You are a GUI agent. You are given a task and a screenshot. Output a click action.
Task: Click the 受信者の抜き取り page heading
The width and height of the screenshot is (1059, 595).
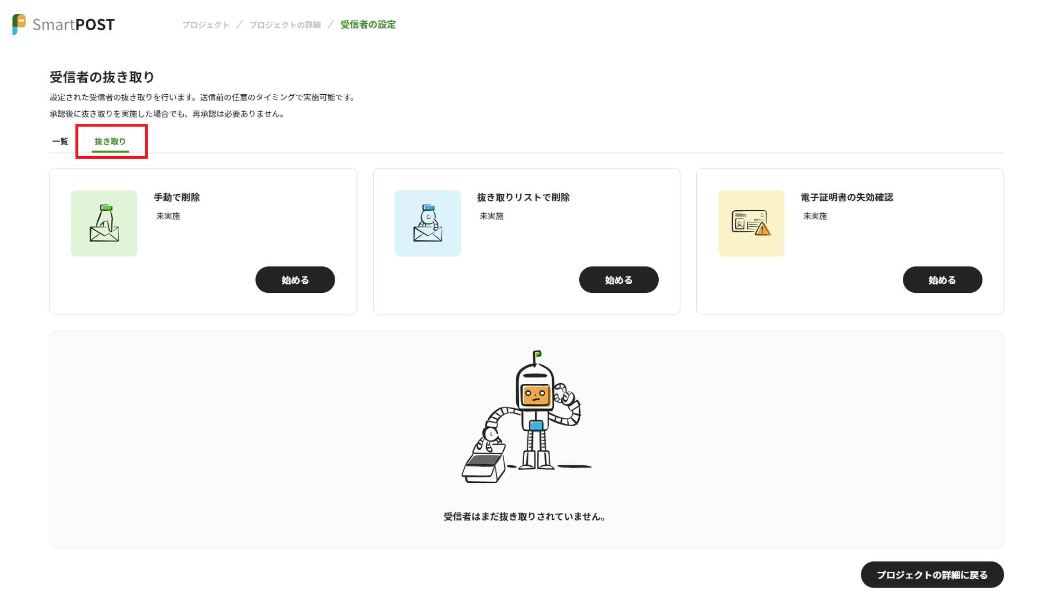tap(102, 77)
